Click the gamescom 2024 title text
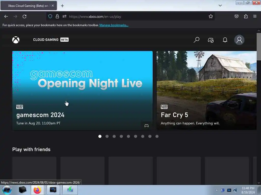Viewport: 261px width, 195px height. (x=41, y=115)
